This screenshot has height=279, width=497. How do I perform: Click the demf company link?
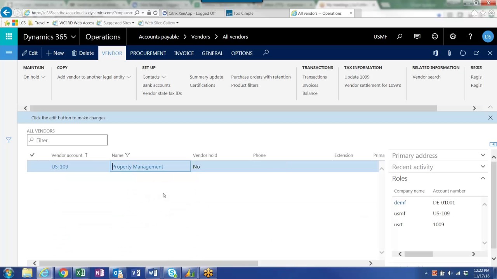pos(400,202)
